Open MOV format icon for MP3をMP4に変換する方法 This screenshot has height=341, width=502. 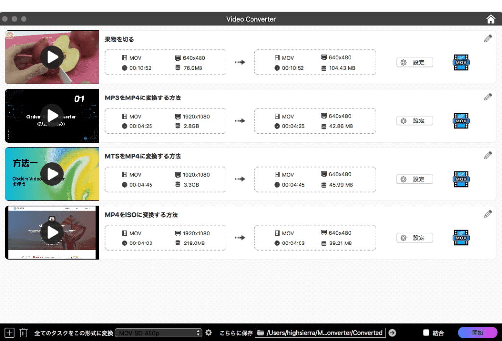point(461,121)
